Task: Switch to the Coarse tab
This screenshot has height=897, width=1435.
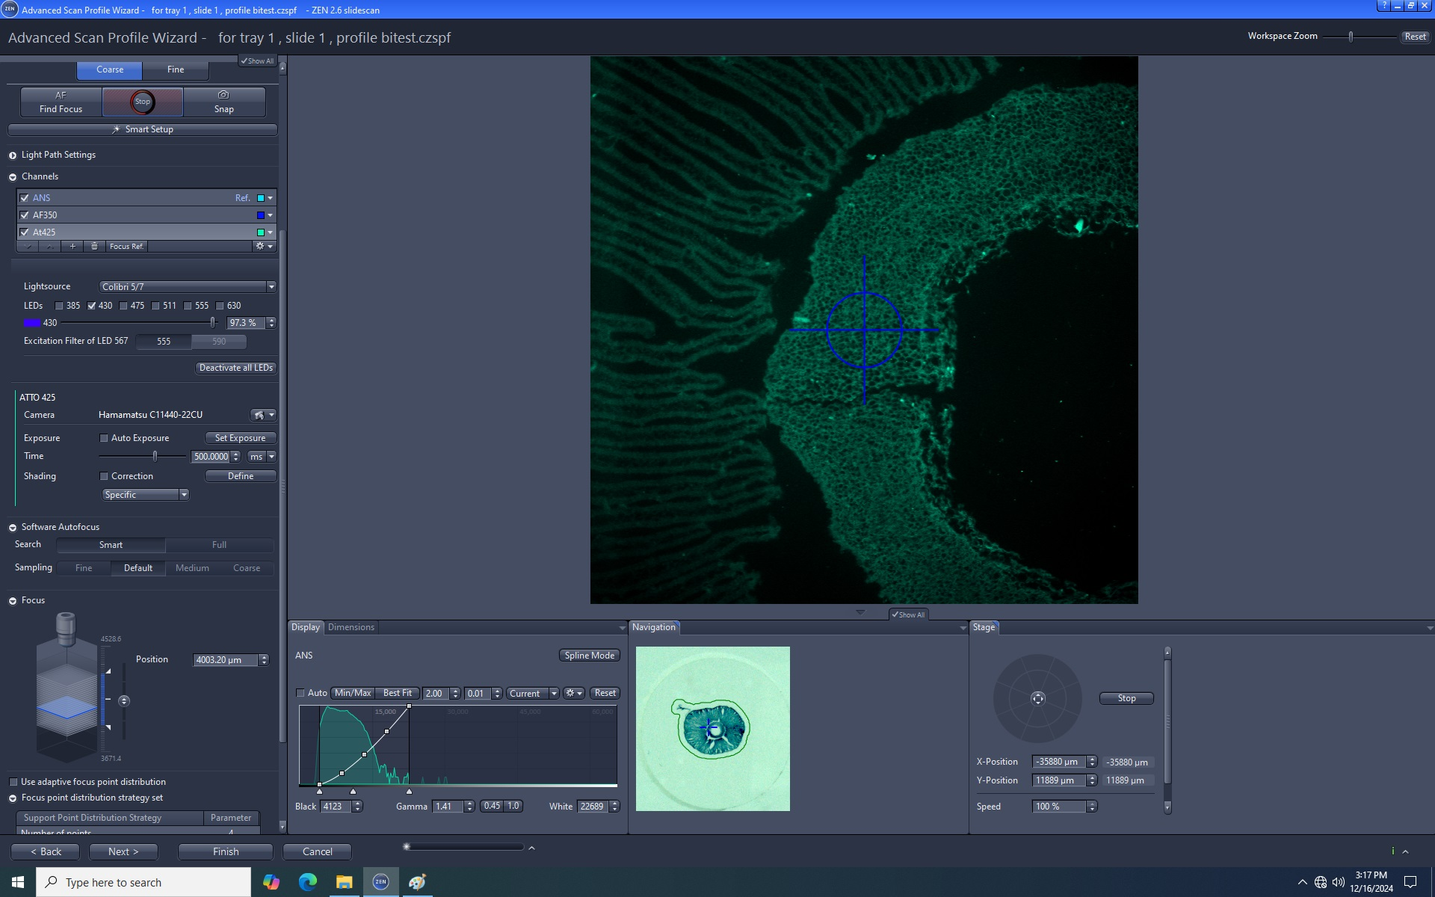Action: click(x=110, y=70)
